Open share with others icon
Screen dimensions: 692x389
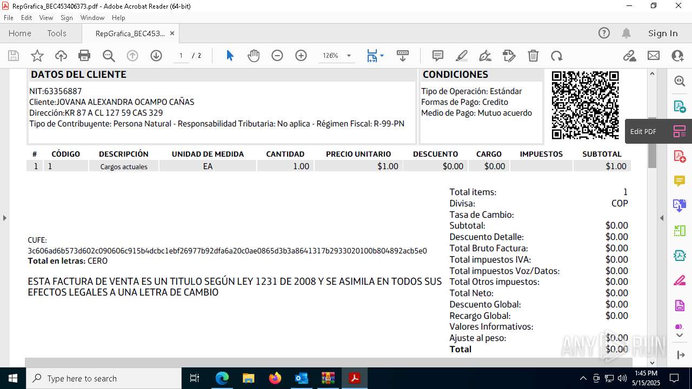[x=677, y=56]
